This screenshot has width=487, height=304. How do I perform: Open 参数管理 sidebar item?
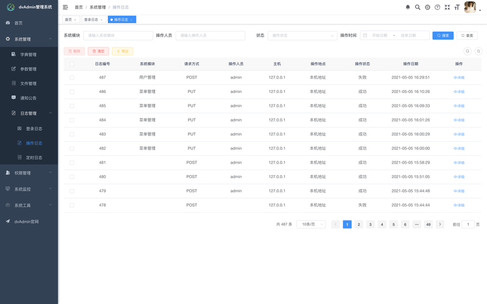29,69
